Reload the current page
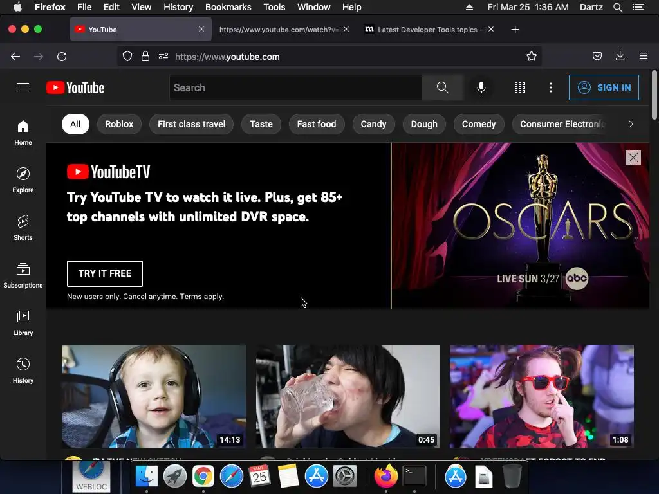This screenshot has height=494, width=659. 62,57
